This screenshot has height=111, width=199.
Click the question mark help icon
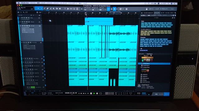(x=65, y=9)
